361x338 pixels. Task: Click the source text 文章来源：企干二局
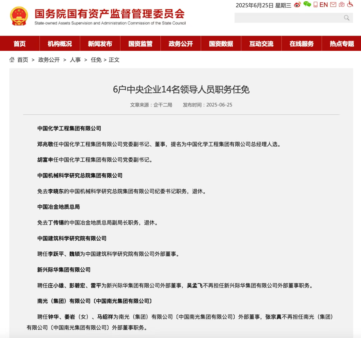pyautogui.click(x=151, y=105)
